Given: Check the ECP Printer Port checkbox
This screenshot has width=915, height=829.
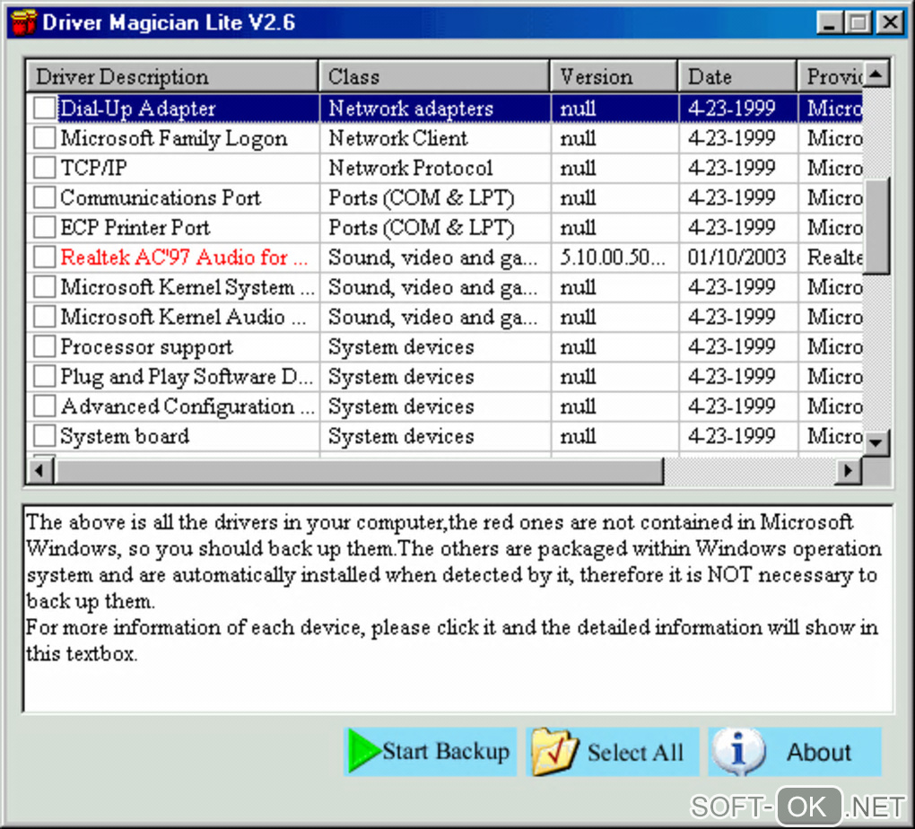Looking at the screenshot, I should pos(44,227).
